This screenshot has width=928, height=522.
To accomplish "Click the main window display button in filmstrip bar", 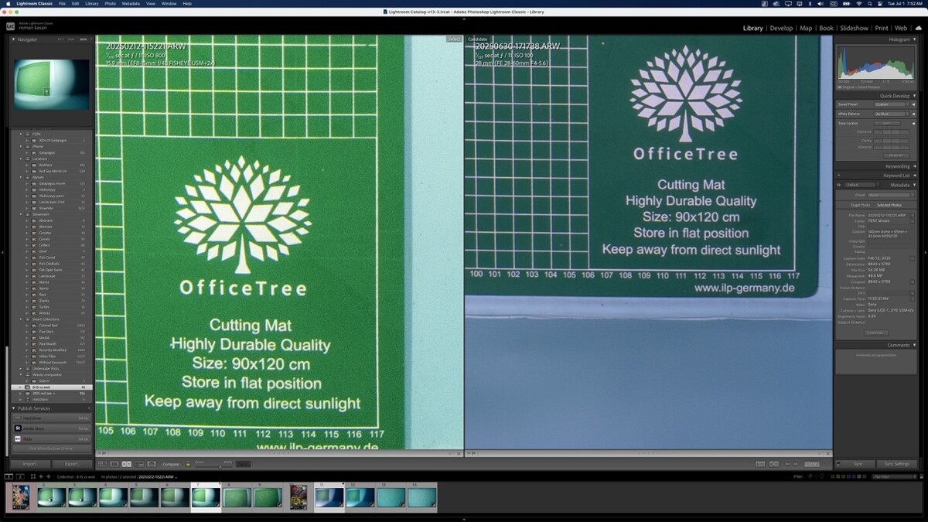I will click(x=9, y=476).
